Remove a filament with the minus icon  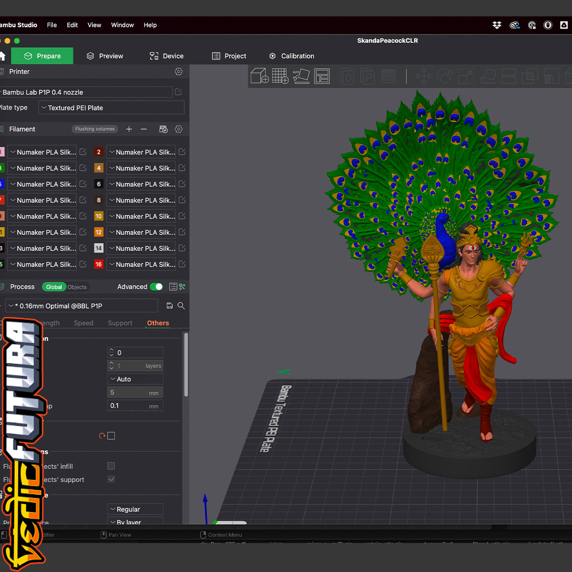tap(143, 129)
